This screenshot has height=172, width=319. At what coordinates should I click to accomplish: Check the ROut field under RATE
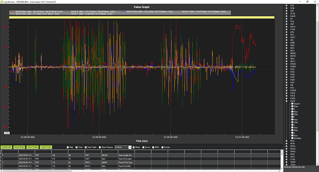pyautogui.click(x=292, y=112)
